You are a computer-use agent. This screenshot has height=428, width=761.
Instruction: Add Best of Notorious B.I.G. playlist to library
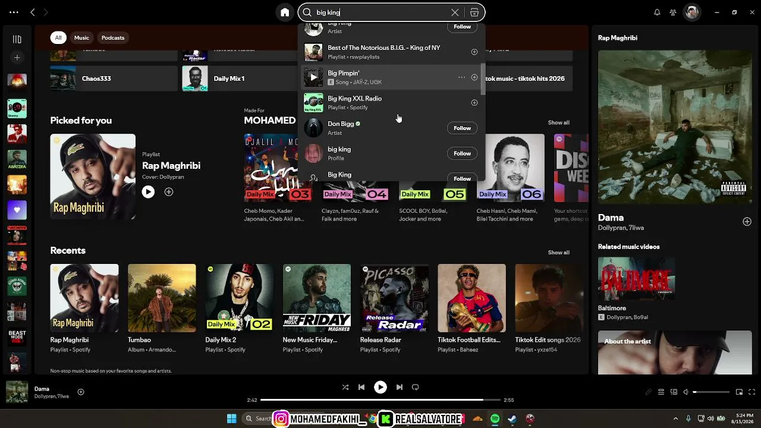(x=474, y=52)
